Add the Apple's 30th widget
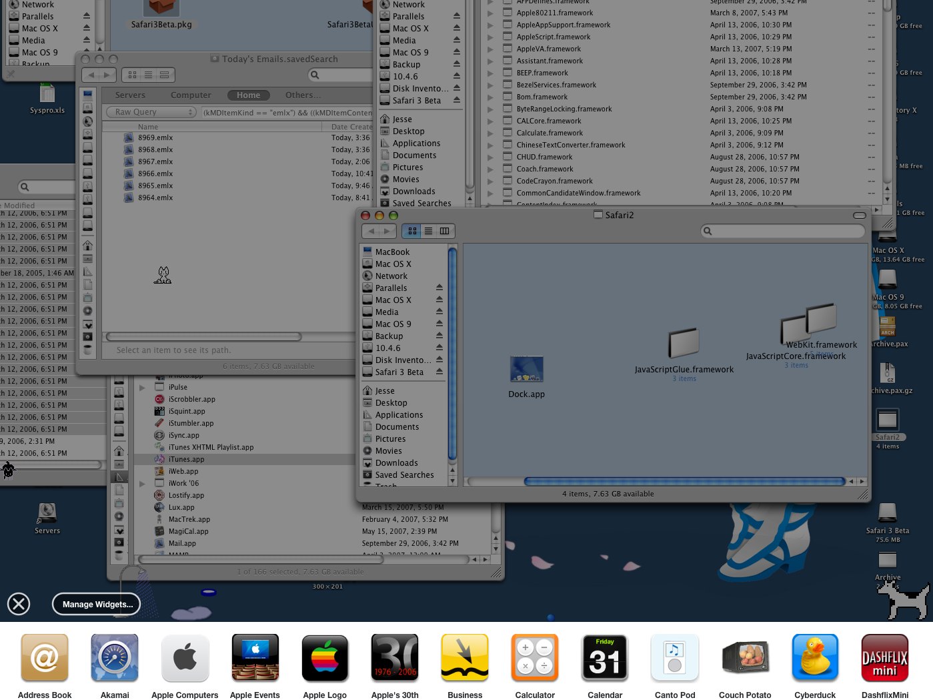Image resolution: width=933 pixels, height=700 pixels. point(395,658)
